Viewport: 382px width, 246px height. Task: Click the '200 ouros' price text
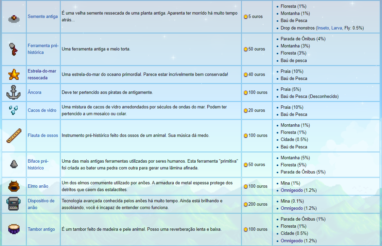pyautogui.click(x=258, y=204)
